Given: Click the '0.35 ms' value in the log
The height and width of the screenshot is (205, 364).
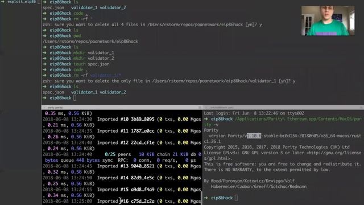Looking at the screenshot, I should 55,113.
